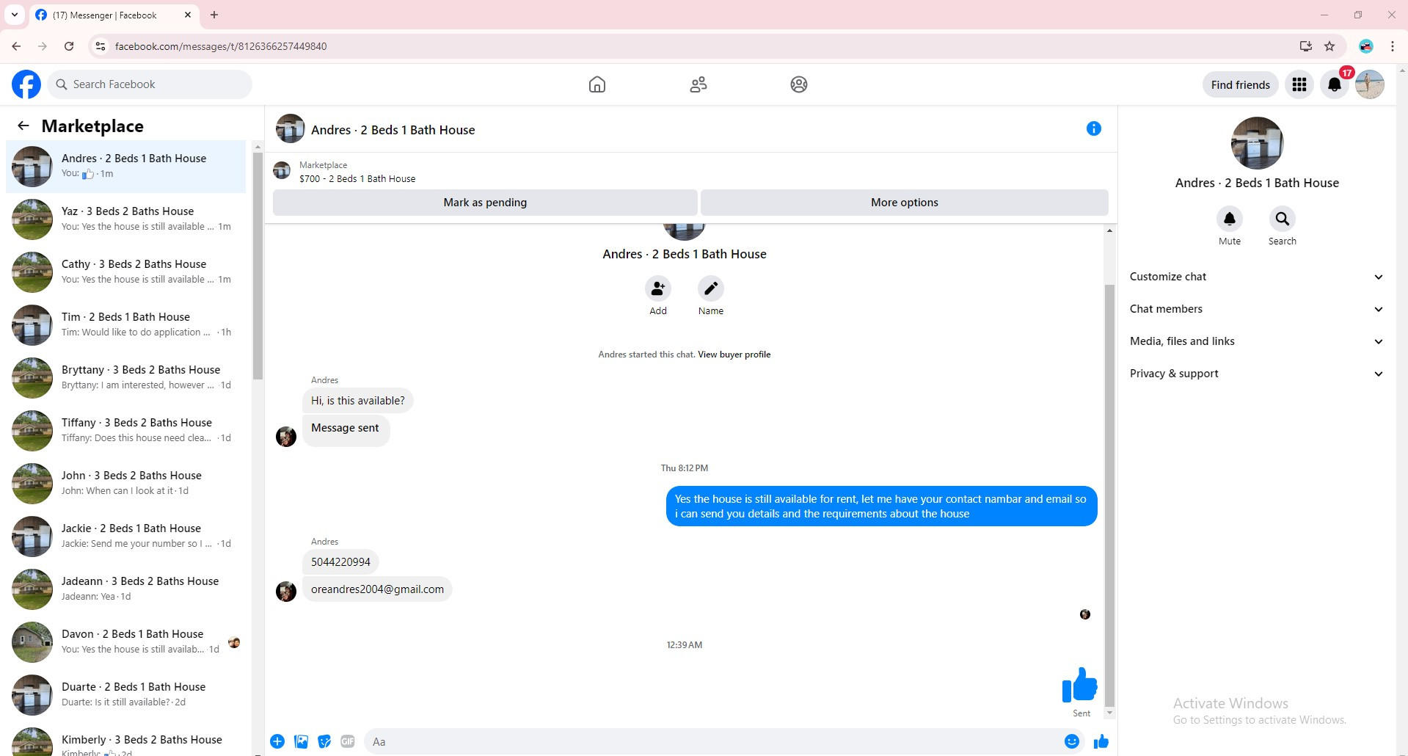Screen dimensions: 1408x756
Task: Go back from Marketplace chats list
Action: (23, 126)
